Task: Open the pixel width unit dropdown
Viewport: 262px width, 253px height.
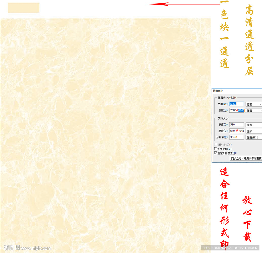Action: pyautogui.click(x=254, y=104)
